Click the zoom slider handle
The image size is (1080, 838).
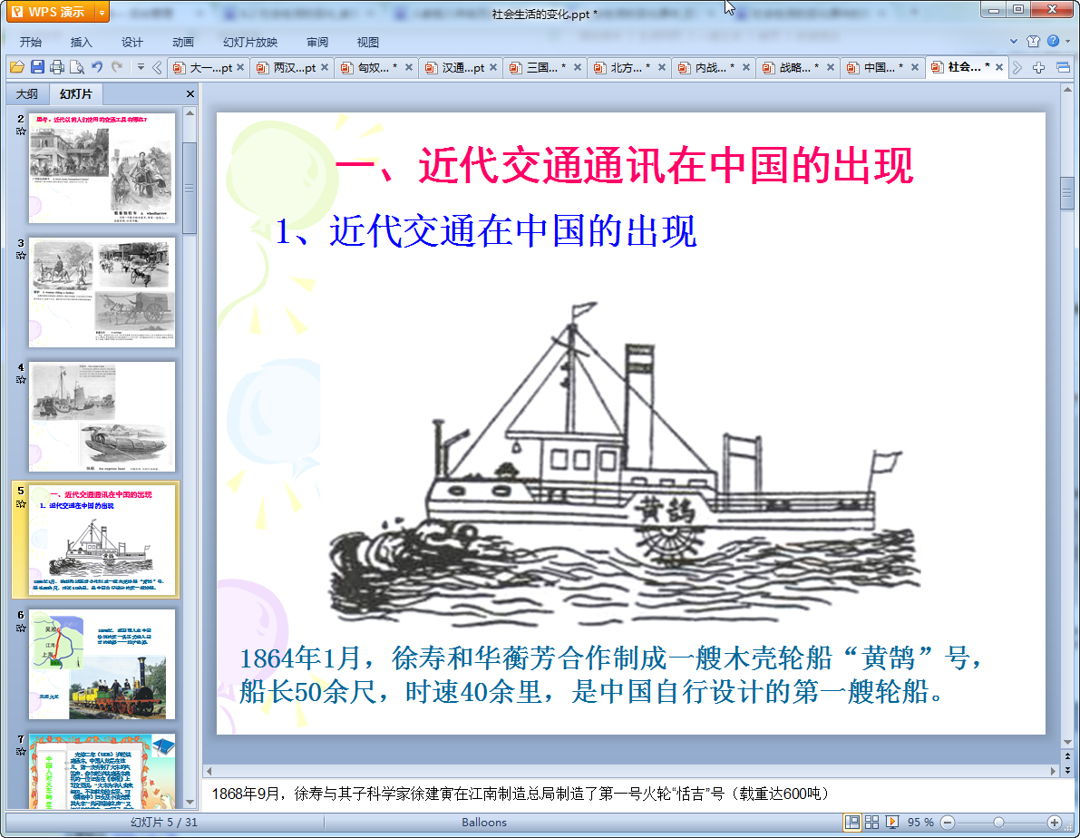coord(998,823)
